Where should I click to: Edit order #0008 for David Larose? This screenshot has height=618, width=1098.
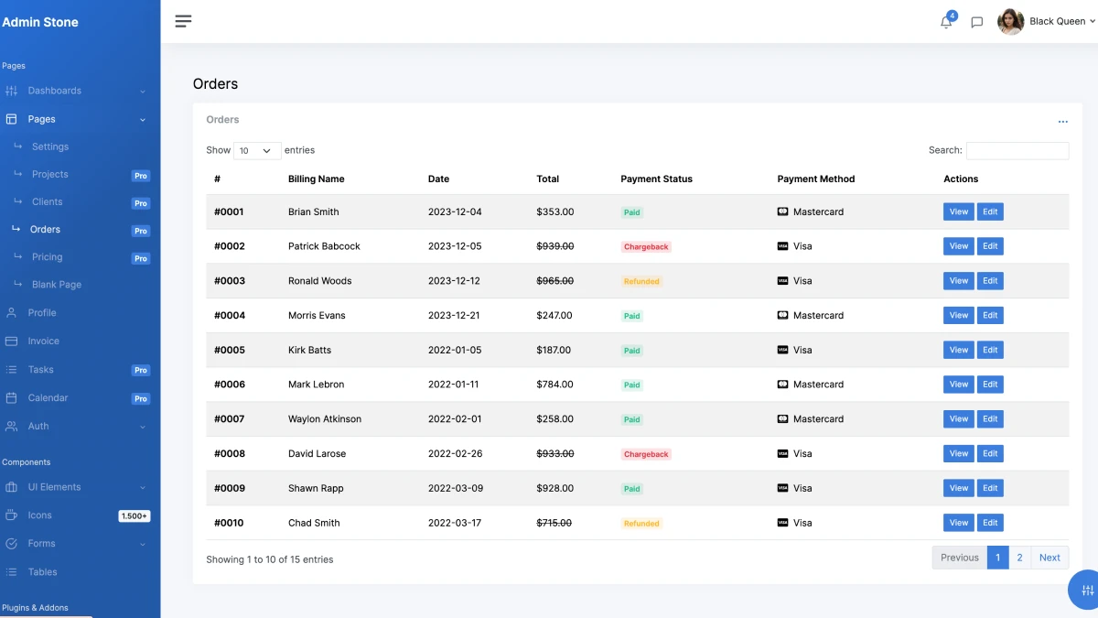tap(990, 453)
